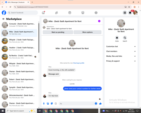Screen dimensions: 141x113
Task: Click the 'Good morning, is this still available?' message
Action: [61, 70]
